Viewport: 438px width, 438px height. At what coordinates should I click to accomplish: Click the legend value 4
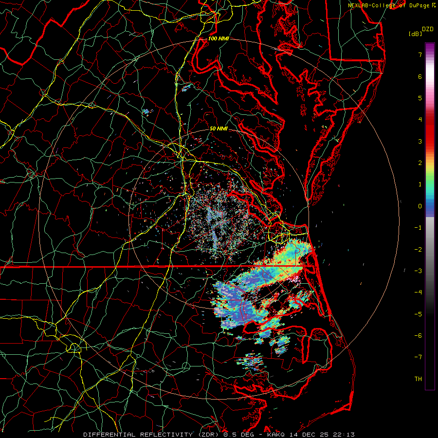click(x=420, y=120)
